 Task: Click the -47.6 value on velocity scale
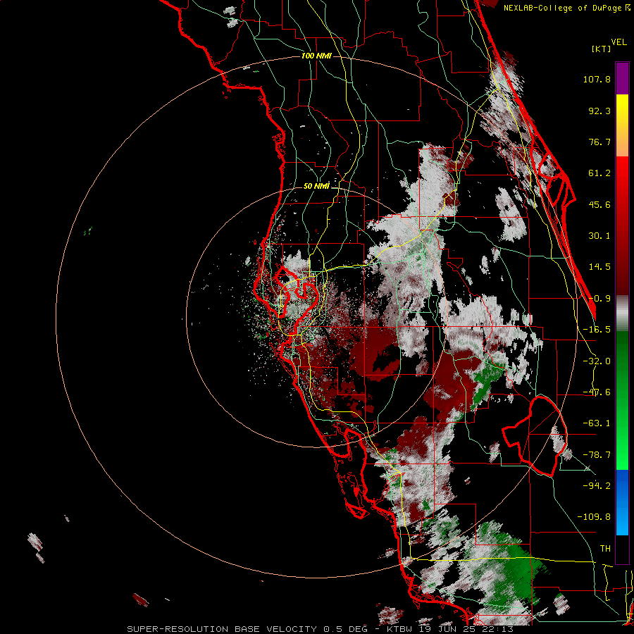pyautogui.click(x=597, y=392)
